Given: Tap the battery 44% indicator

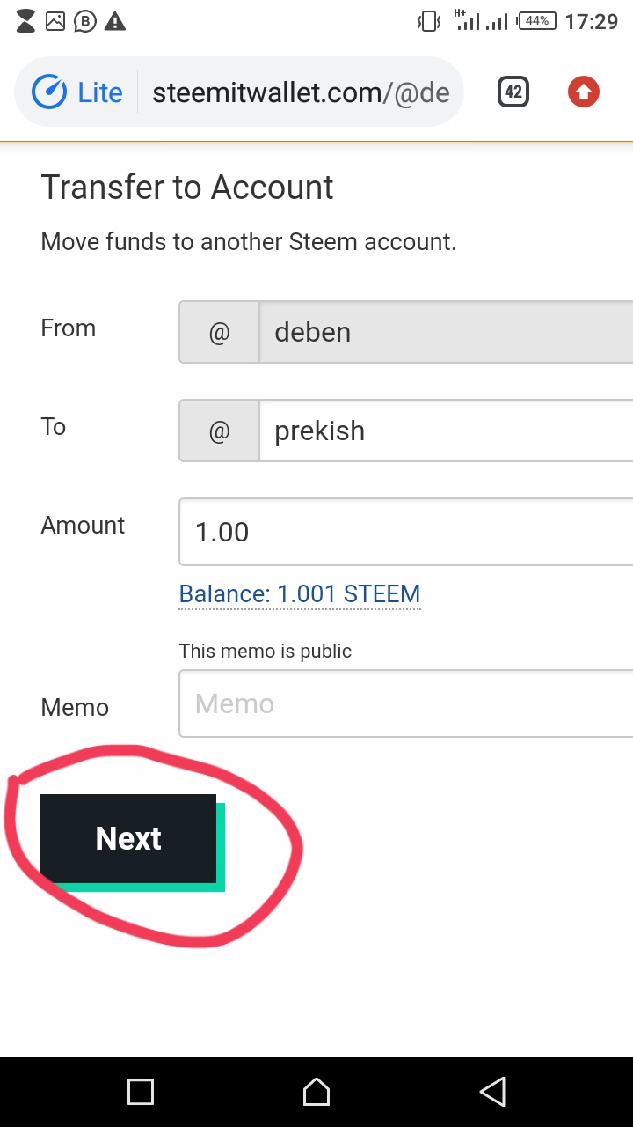Looking at the screenshot, I should (x=536, y=21).
